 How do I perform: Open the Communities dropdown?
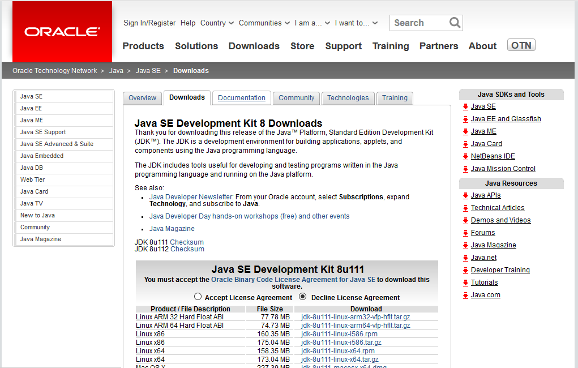[264, 23]
